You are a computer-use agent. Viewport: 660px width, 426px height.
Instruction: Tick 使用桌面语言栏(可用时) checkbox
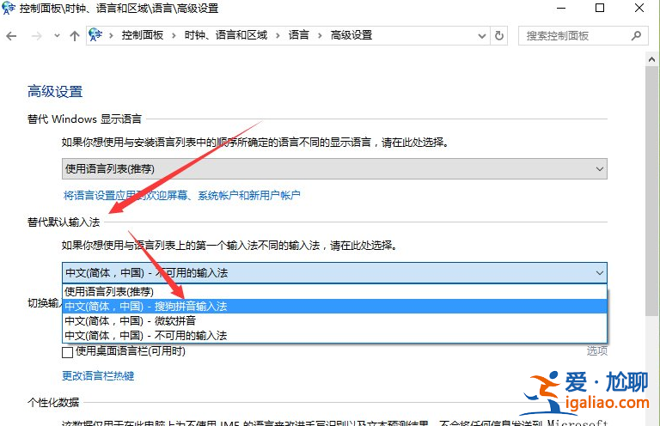coord(67,352)
